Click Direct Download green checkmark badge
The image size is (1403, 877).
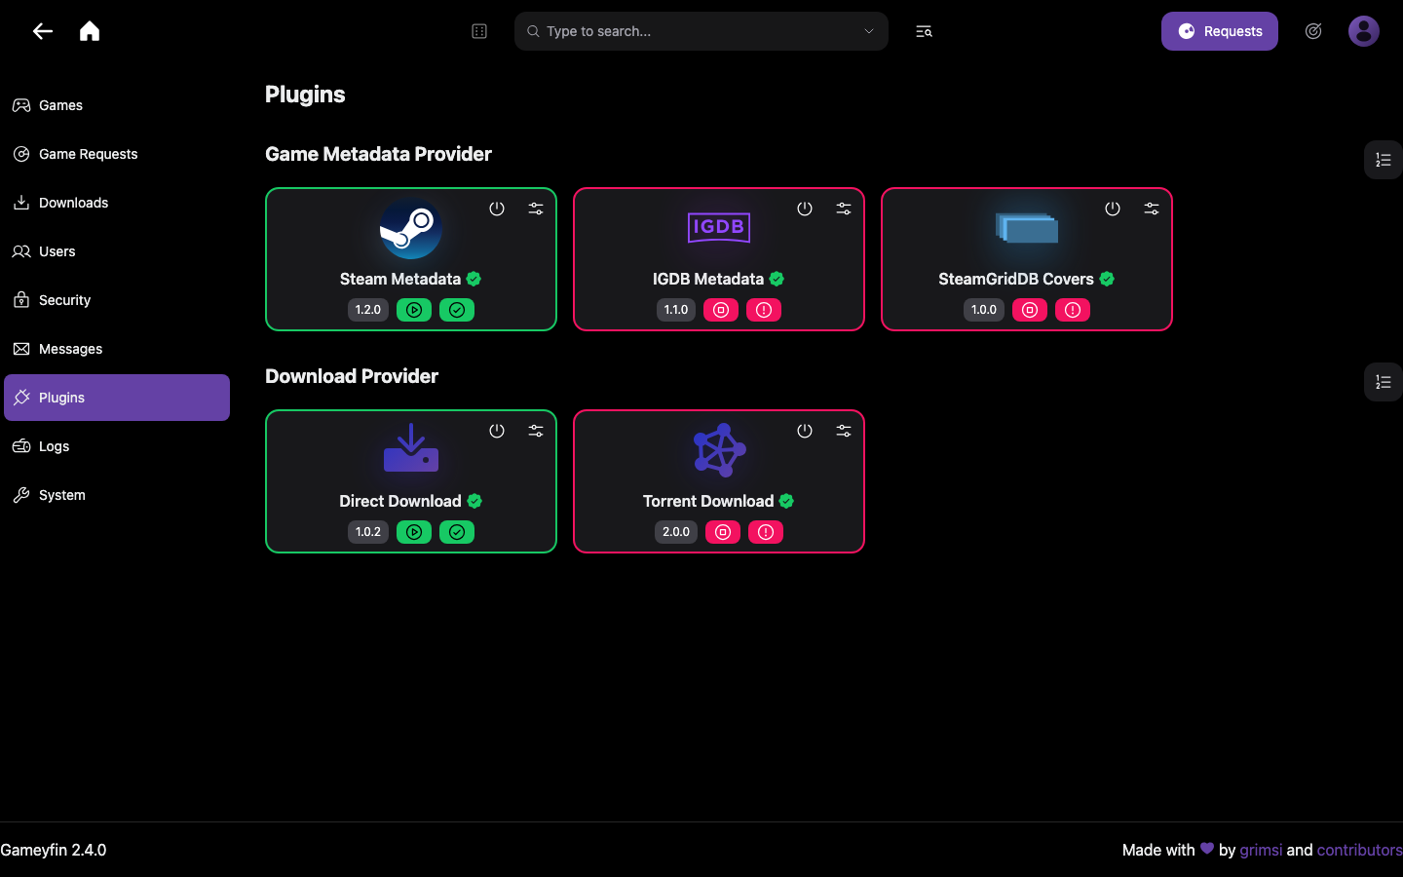[x=457, y=532]
